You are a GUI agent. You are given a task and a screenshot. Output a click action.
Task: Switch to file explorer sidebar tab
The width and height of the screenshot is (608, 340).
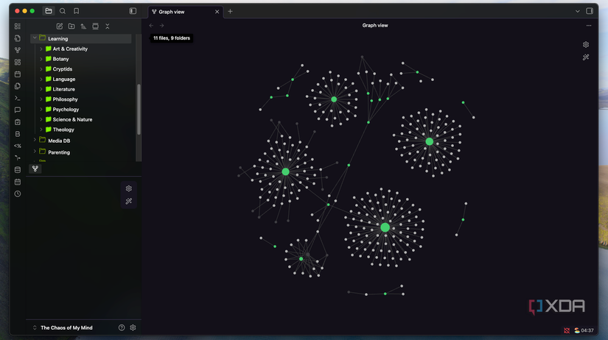49,11
